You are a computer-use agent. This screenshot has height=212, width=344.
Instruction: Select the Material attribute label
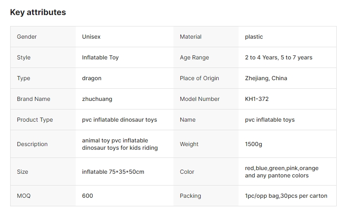click(191, 37)
